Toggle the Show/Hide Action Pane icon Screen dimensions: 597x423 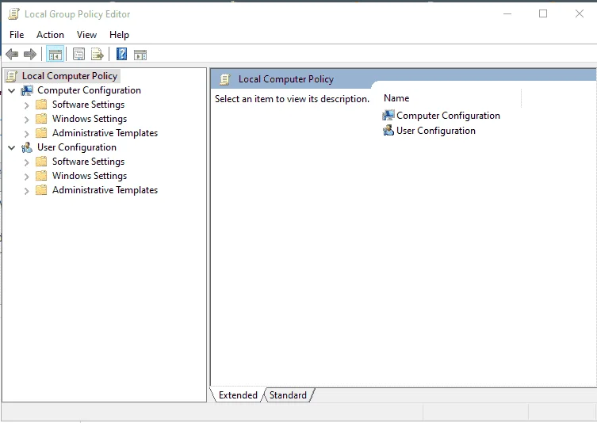pos(140,55)
